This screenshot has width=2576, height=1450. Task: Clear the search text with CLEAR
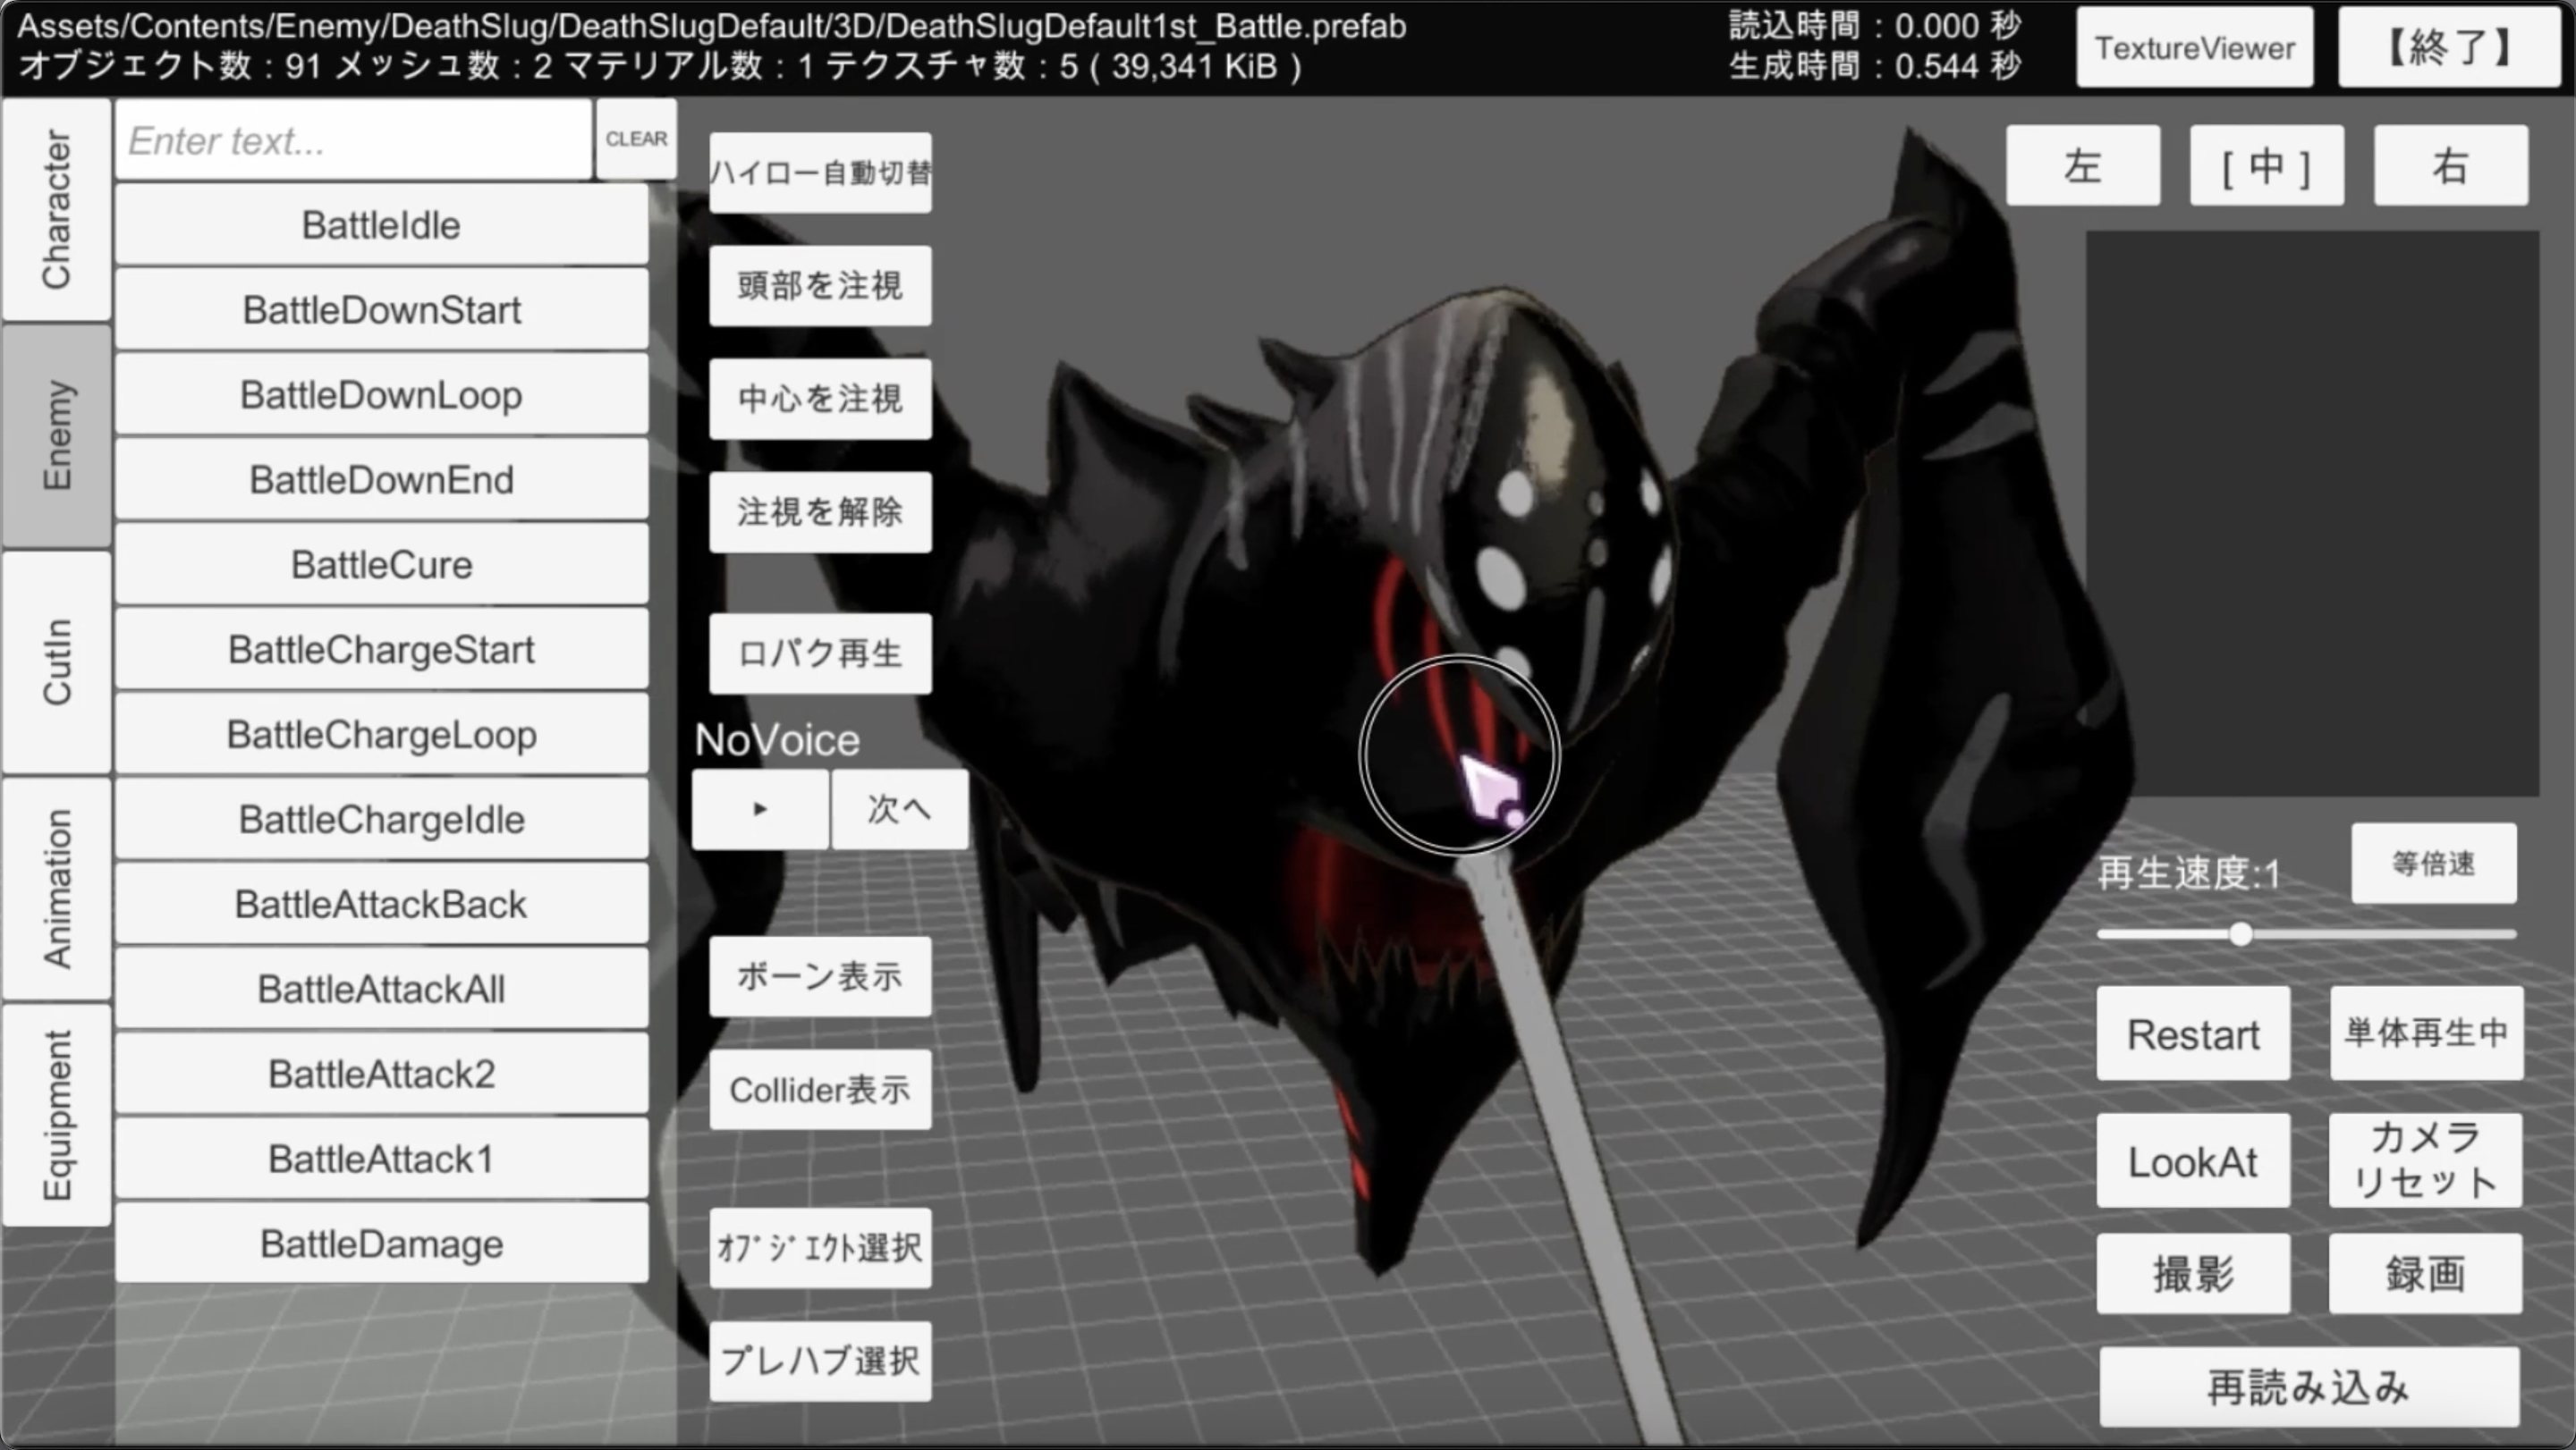click(x=636, y=139)
